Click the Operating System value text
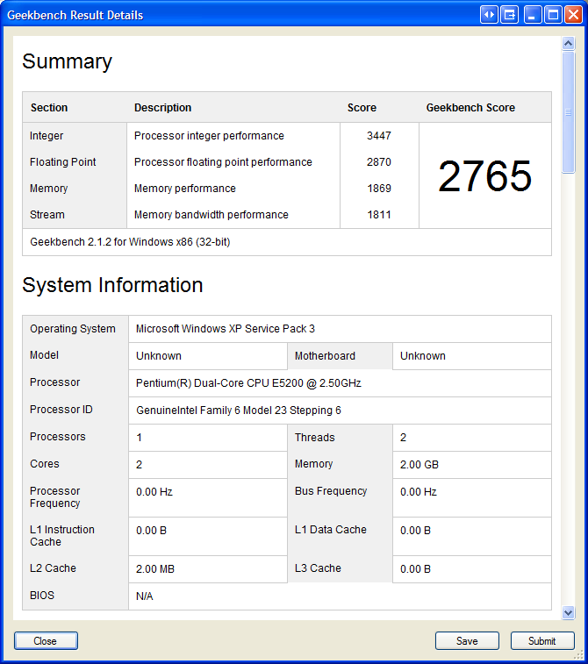 (226, 329)
